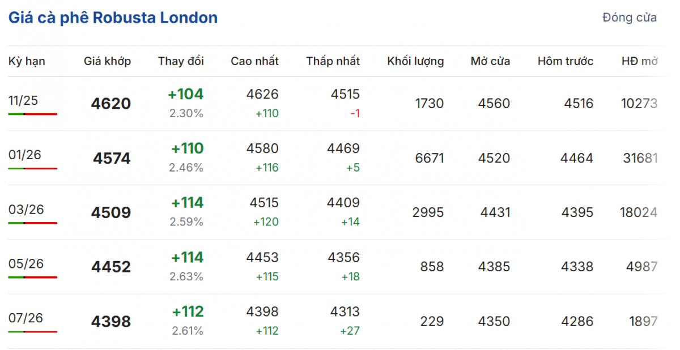Click the 4620 matched price
680x350 pixels.
(x=110, y=104)
